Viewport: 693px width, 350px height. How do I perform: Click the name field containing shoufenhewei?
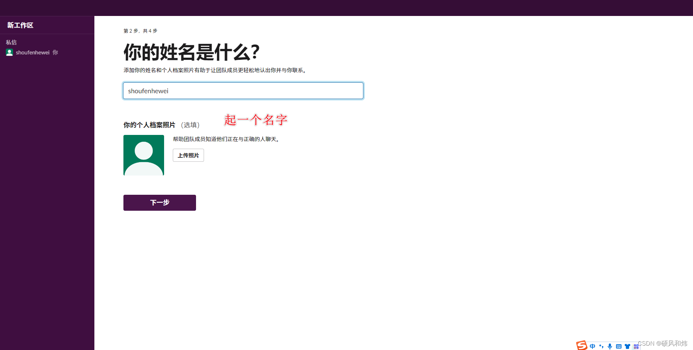[x=243, y=91]
